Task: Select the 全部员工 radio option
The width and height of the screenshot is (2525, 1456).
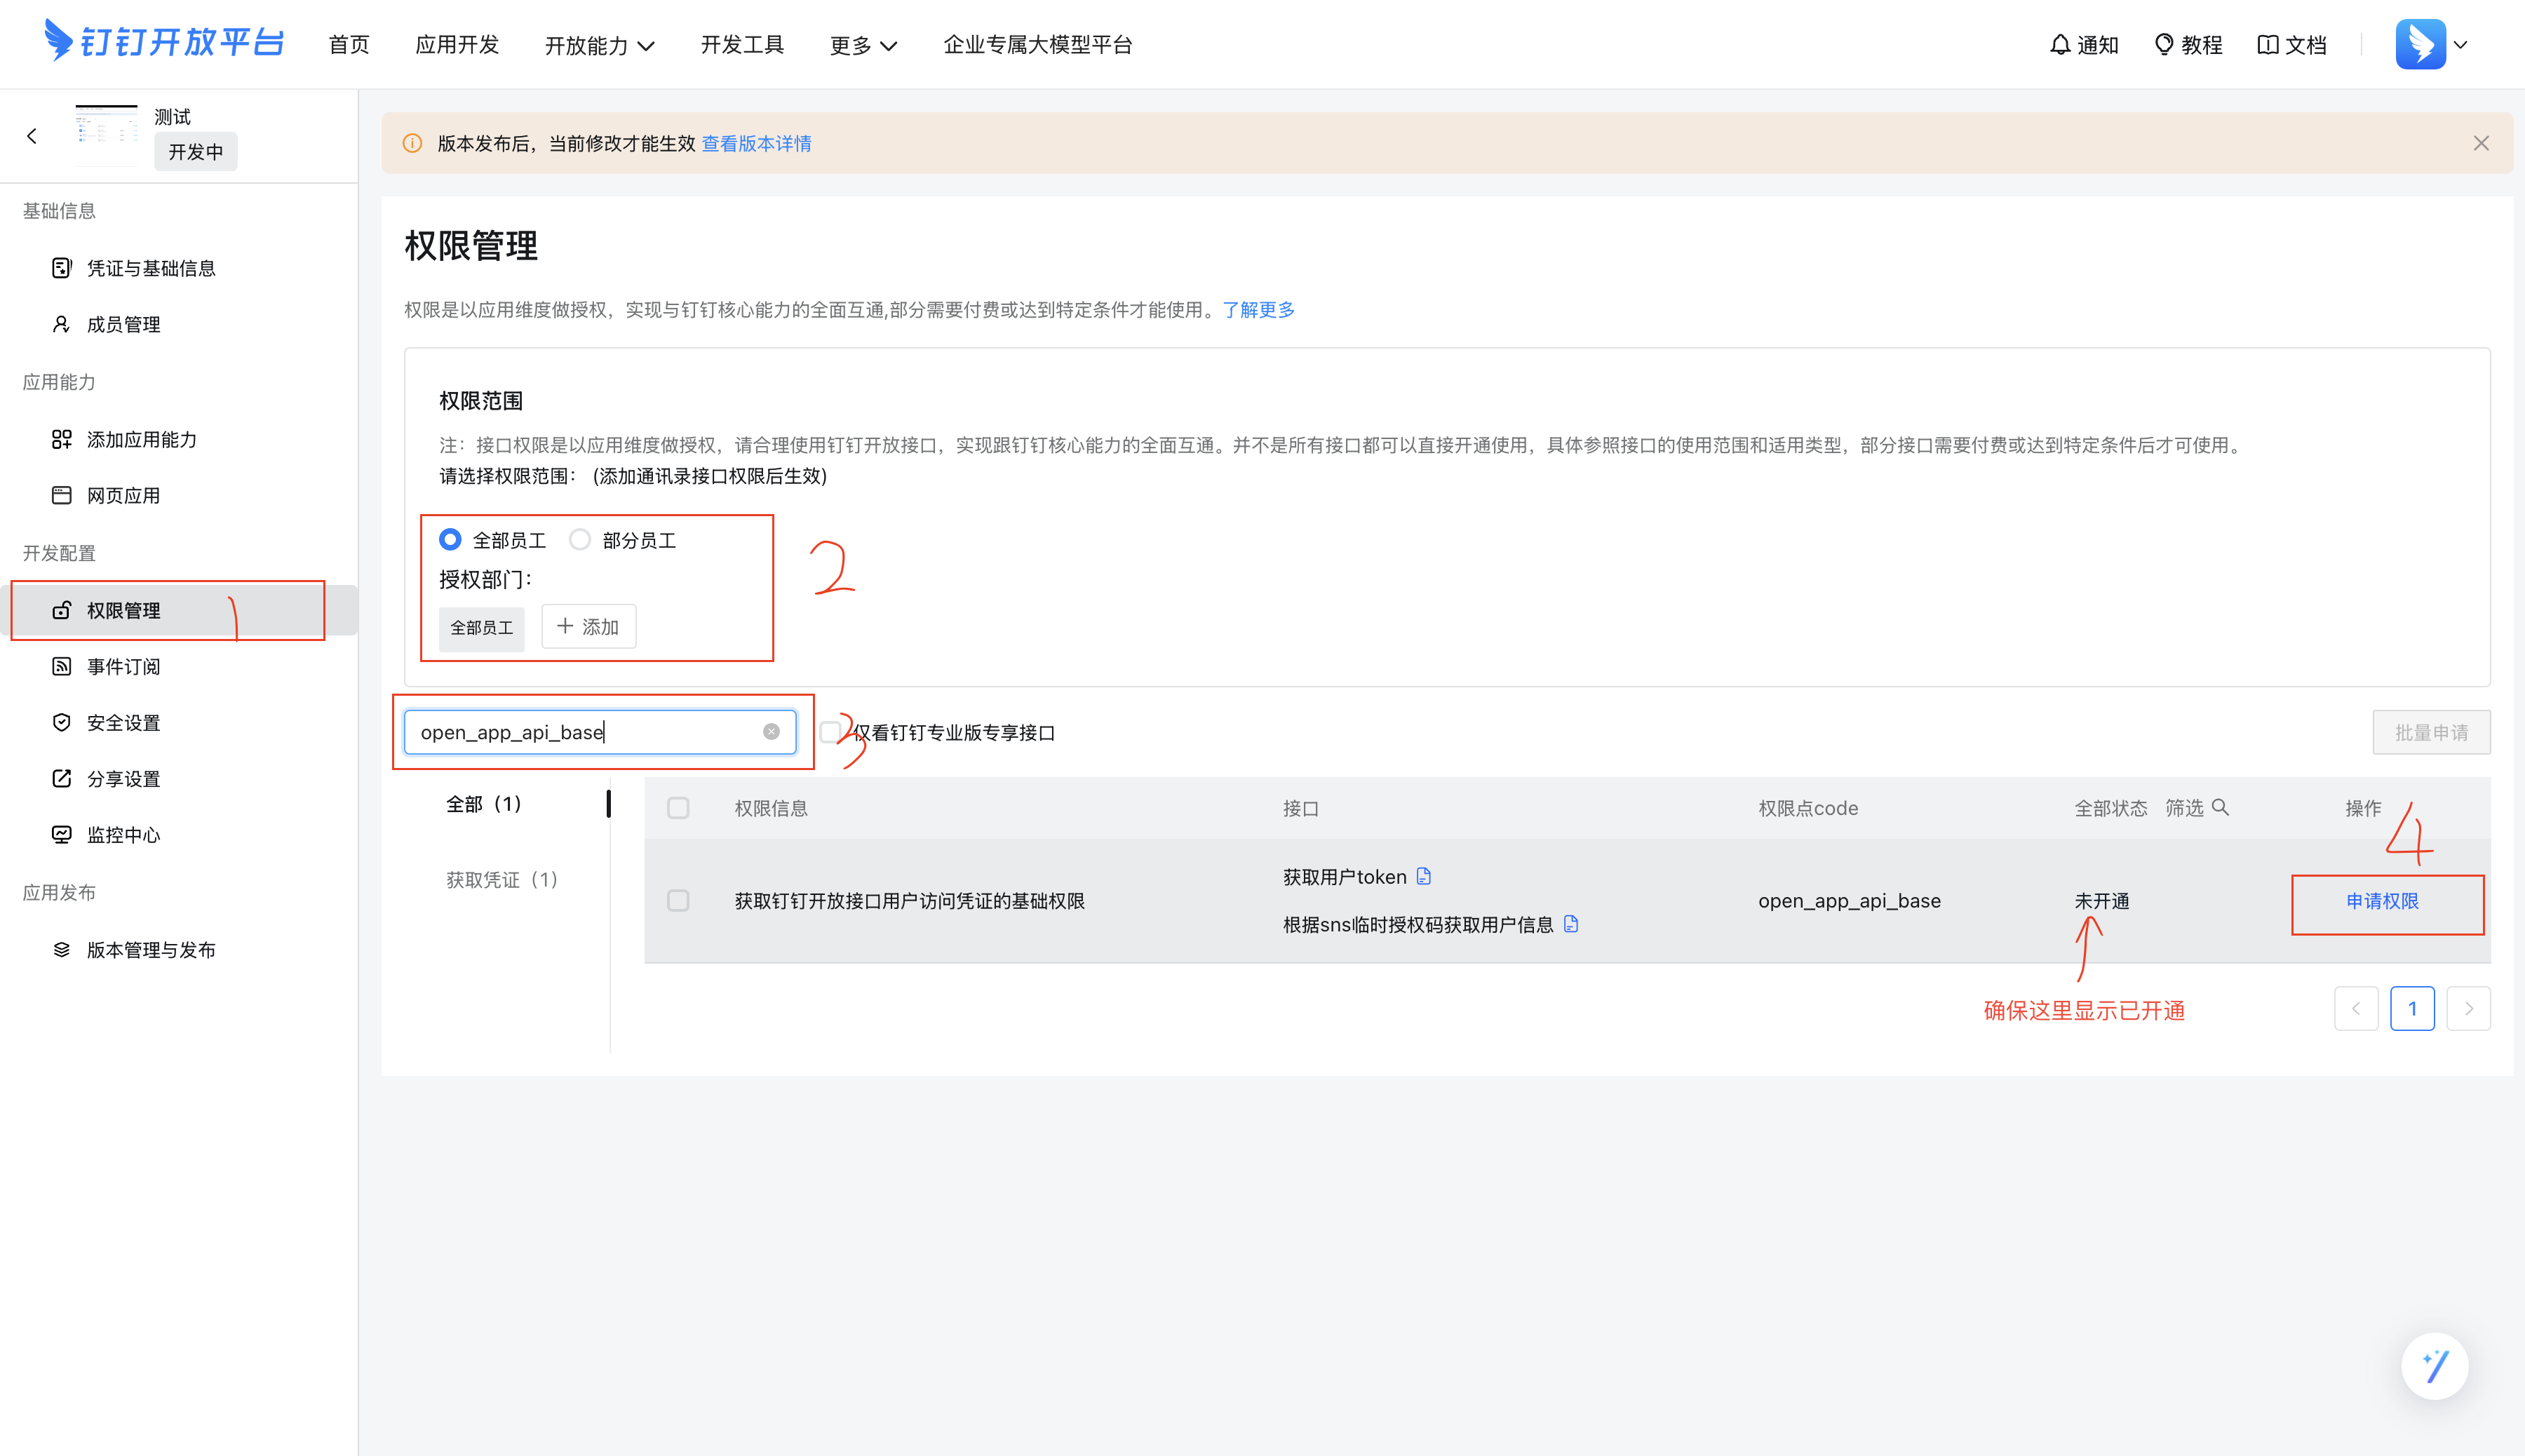Action: (450, 540)
